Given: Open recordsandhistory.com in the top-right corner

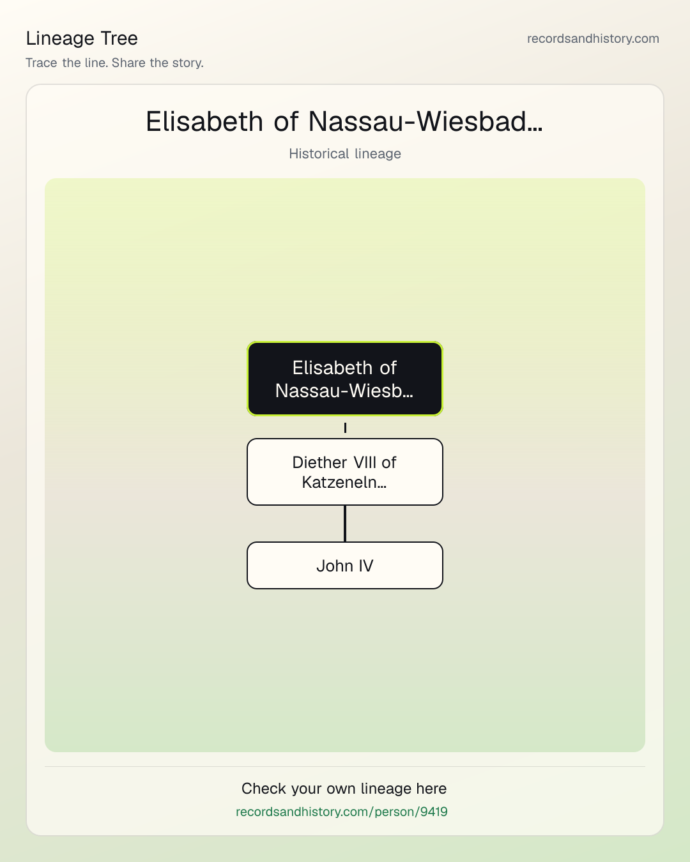Looking at the screenshot, I should 593,38.
